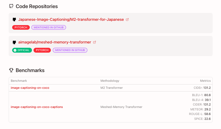221x129 pixels.
Task: Click the trophy icon beside Benchmarks
Action: (x=11, y=70)
